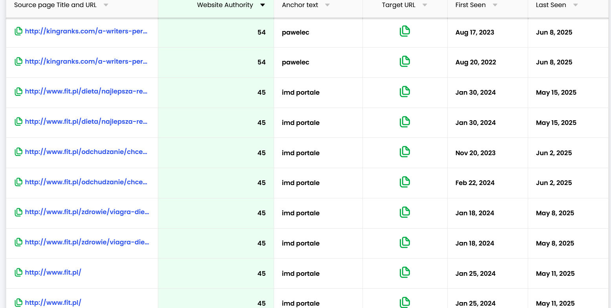Screen dimensions: 611x308
Task: Toggle the Website Authority sort arrow
Action: point(262,5)
